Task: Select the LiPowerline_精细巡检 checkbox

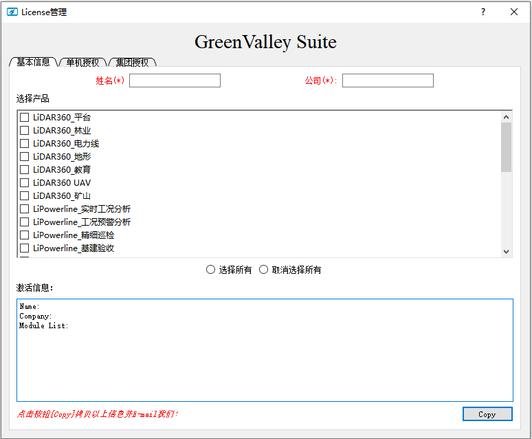Action: [25, 235]
